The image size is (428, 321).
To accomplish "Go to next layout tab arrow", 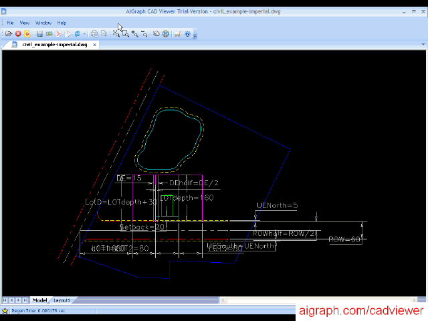I will [18, 300].
